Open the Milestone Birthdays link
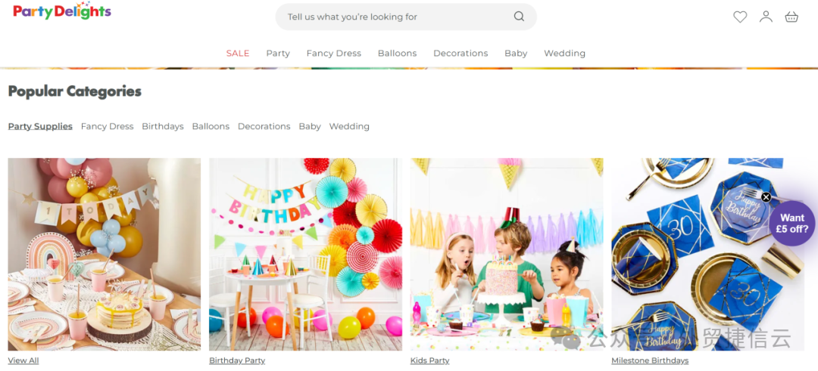 click(x=650, y=360)
